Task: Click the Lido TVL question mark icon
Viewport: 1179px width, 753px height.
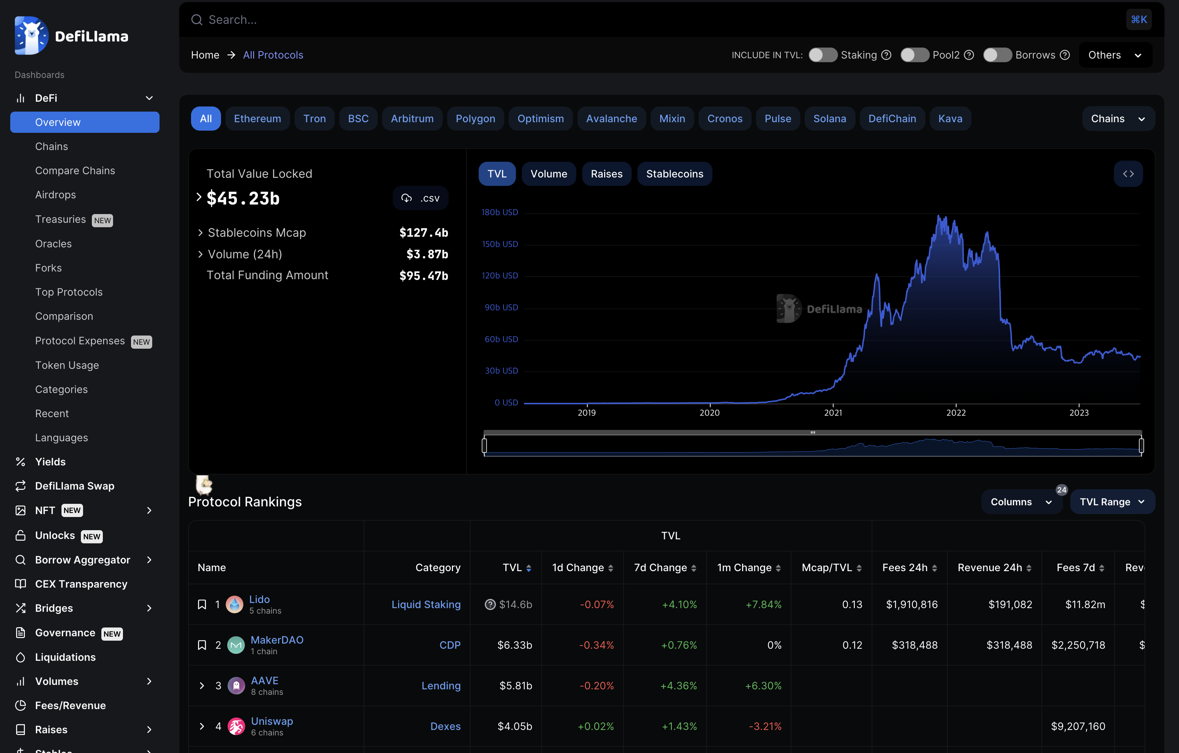Action: tap(490, 604)
